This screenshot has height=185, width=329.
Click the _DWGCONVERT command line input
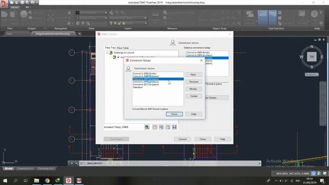pos(170,163)
